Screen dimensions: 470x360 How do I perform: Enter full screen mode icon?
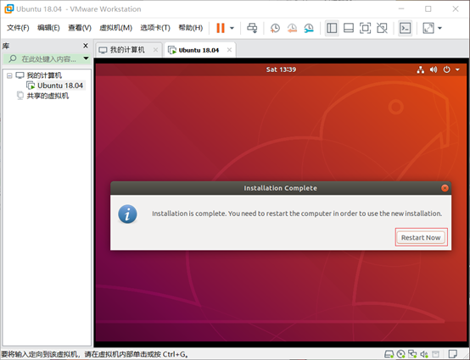coord(365,28)
